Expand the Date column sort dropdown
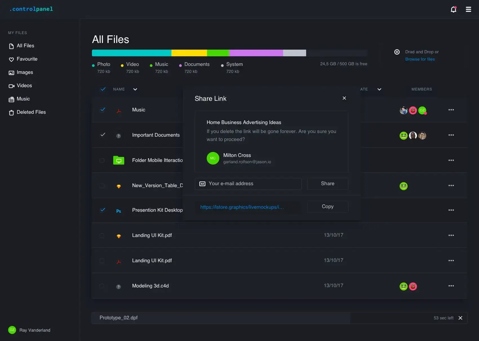This screenshot has width=479, height=341. pos(379,89)
